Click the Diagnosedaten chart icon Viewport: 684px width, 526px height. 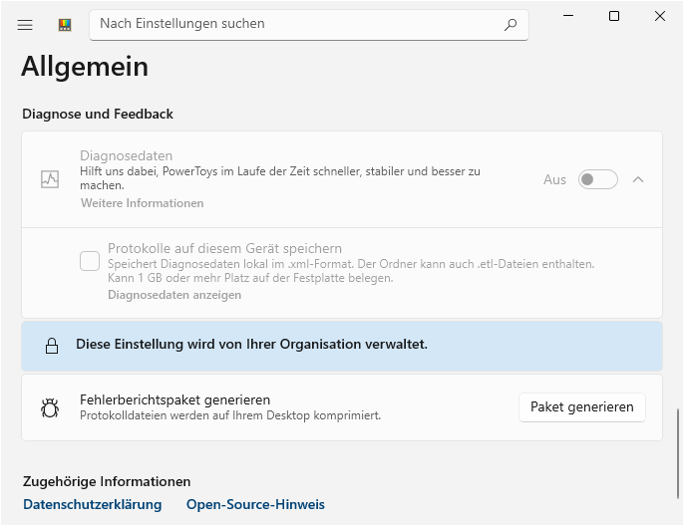[50, 179]
